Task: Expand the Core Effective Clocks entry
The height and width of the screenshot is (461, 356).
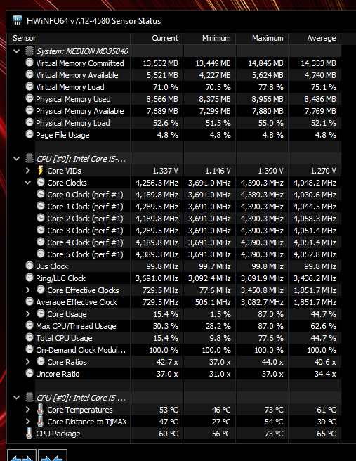Action: pyautogui.click(x=28, y=290)
